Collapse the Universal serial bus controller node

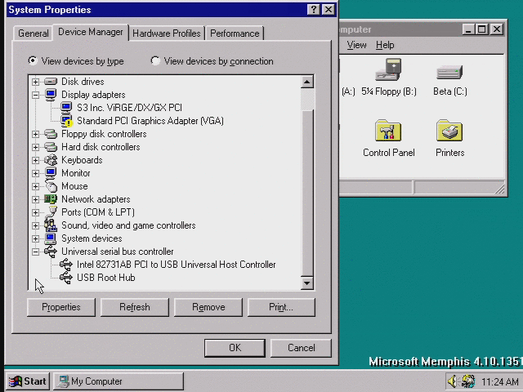(x=35, y=252)
